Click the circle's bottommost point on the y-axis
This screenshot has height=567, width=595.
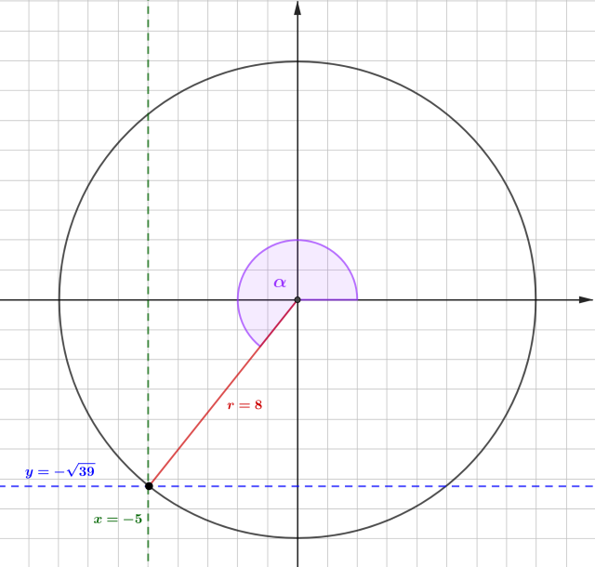(297, 537)
